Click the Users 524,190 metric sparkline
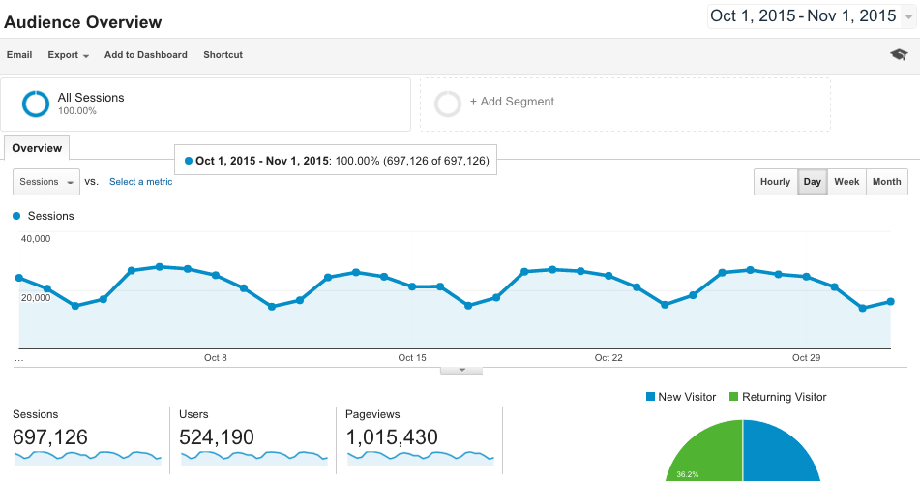This screenshot has width=920, height=481. (x=254, y=458)
